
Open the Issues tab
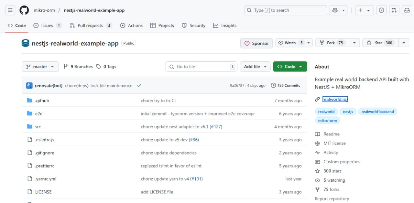pos(48,26)
